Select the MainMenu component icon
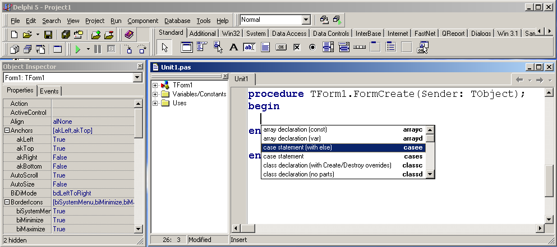The image size is (557, 247). 202,47
